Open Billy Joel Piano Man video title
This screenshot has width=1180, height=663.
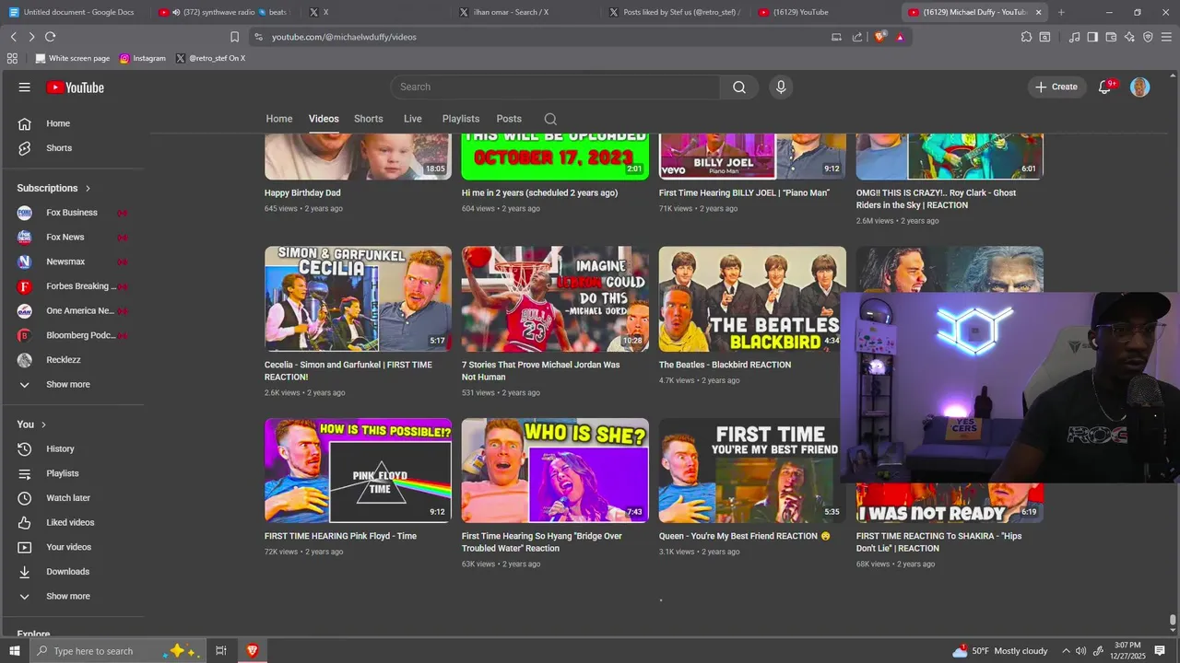[744, 193]
